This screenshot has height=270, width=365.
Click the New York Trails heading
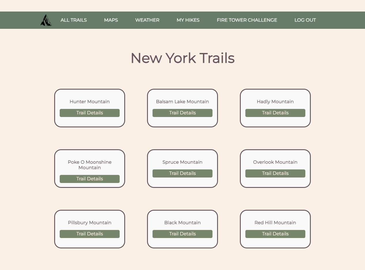tap(182, 58)
